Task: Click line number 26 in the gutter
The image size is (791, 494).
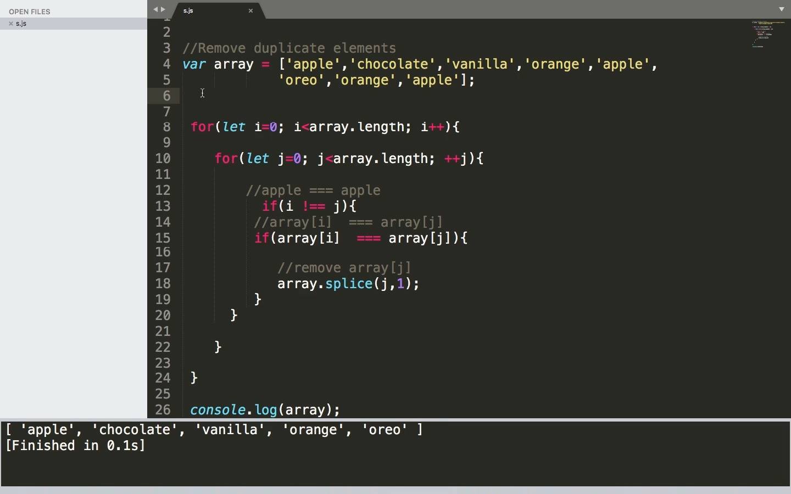Action: click(163, 410)
